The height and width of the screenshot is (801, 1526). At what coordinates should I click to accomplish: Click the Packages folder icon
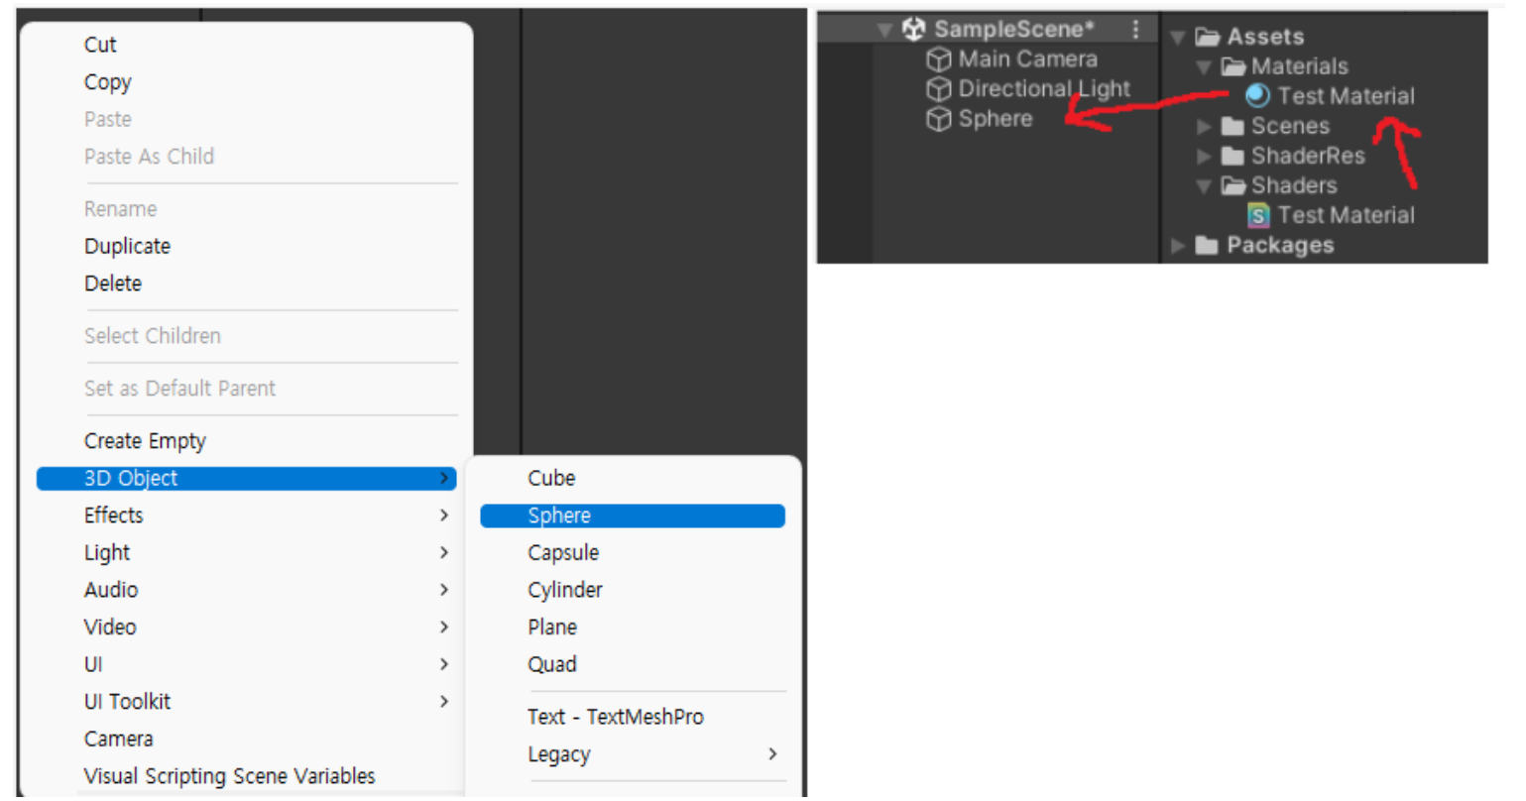point(1207,245)
